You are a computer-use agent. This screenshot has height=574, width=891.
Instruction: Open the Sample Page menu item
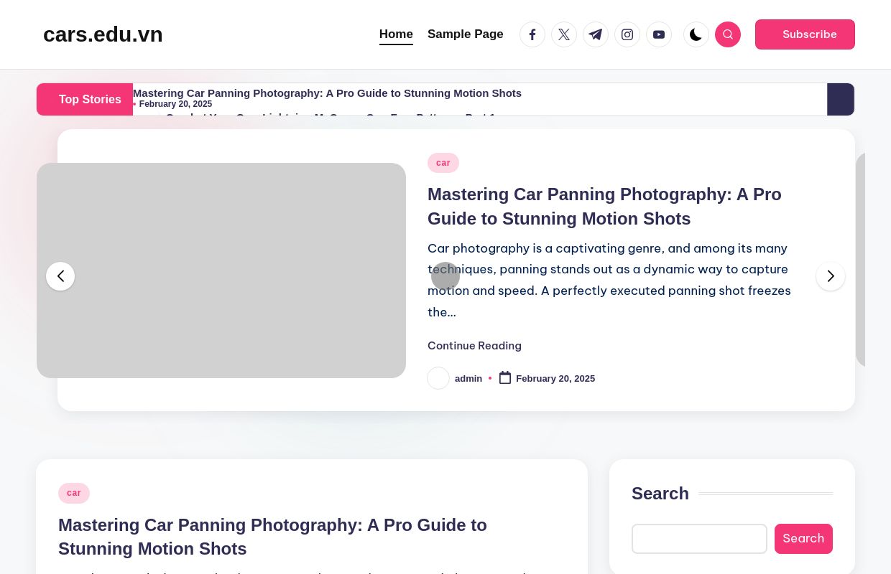click(466, 34)
